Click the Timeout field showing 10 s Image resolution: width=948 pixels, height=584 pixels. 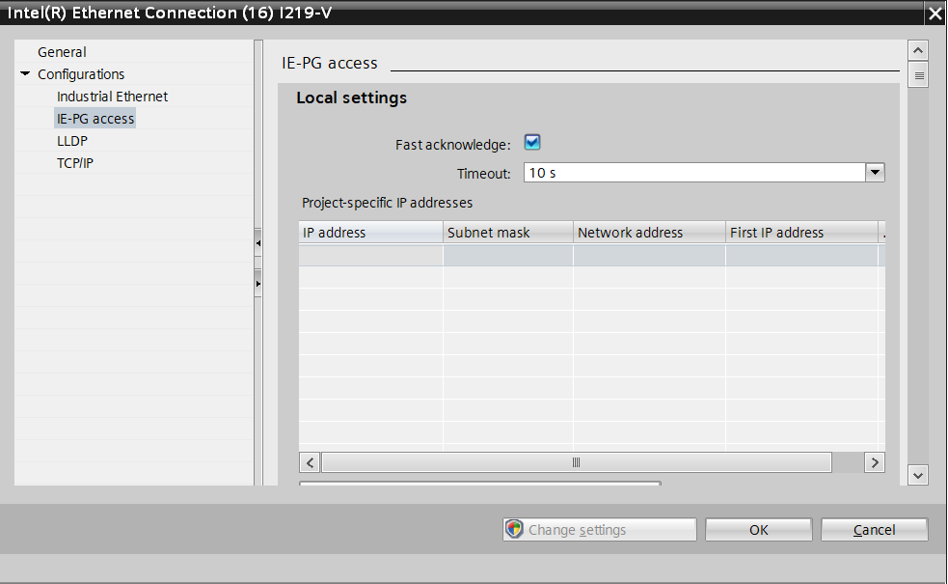point(694,173)
